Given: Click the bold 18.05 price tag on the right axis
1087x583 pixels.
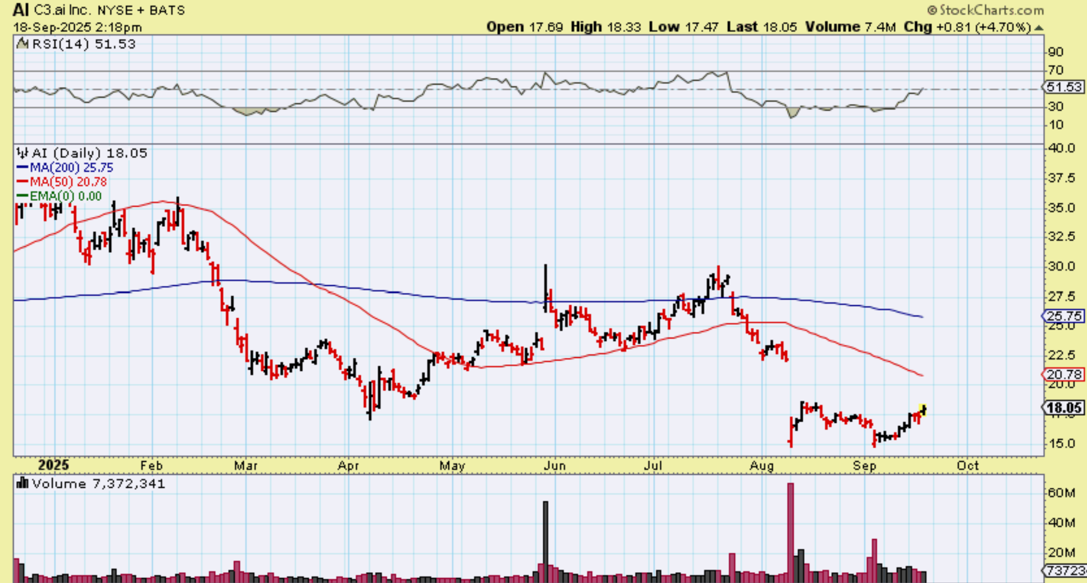Looking at the screenshot, I should (x=1064, y=408).
